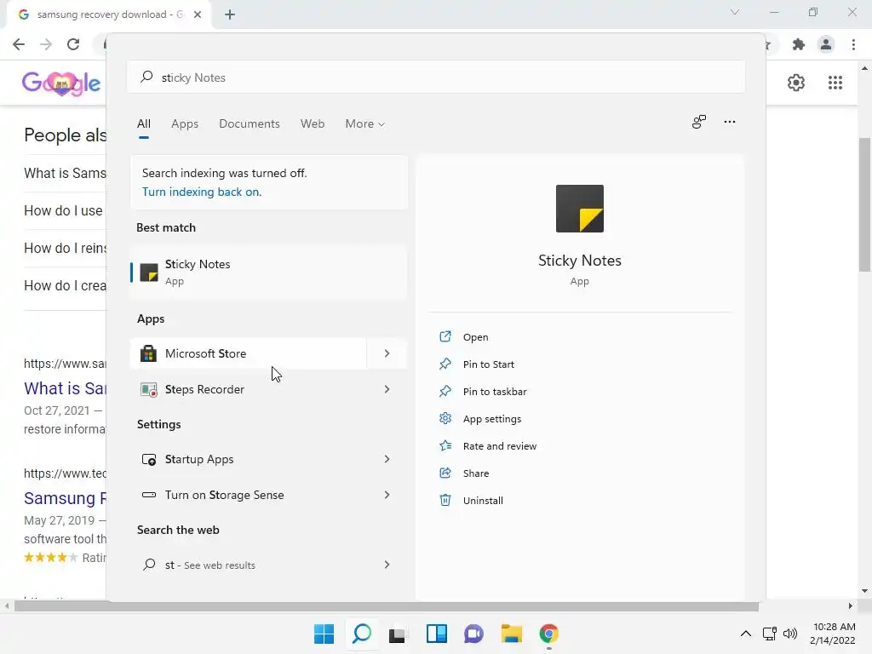Click the Startup Apps settings icon
872x654 pixels.
pos(148,459)
